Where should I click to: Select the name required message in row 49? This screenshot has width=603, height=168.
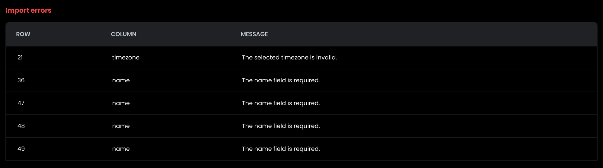pos(281,149)
